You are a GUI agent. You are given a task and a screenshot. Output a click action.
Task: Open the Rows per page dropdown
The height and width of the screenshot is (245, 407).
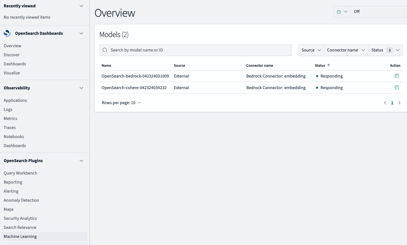coord(121,103)
